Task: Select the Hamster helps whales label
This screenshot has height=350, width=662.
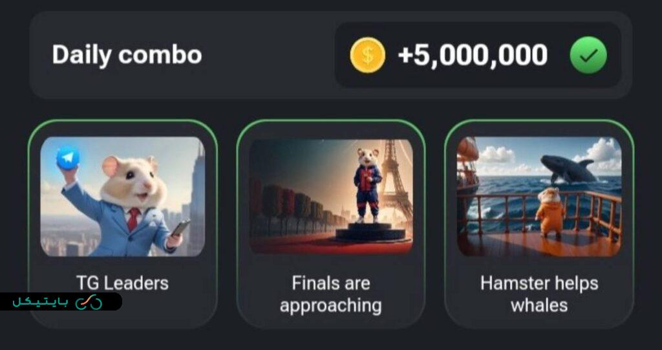Action: [x=539, y=294]
